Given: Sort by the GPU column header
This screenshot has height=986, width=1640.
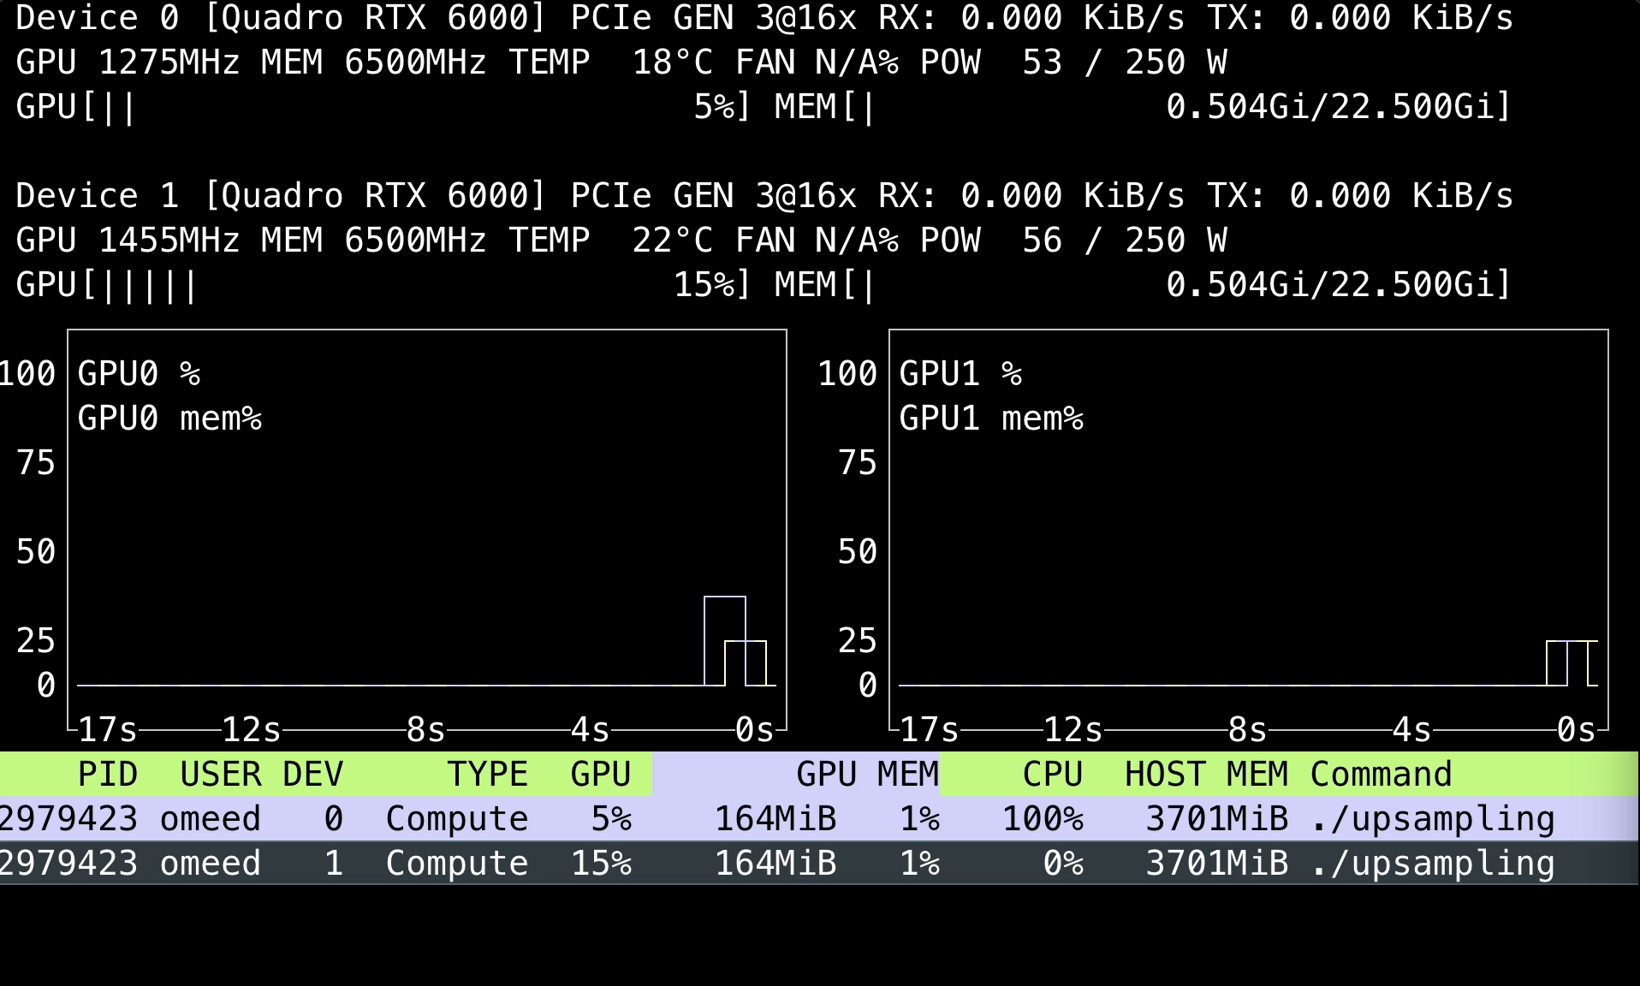Looking at the screenshot, I should click(x=601, y=774).
